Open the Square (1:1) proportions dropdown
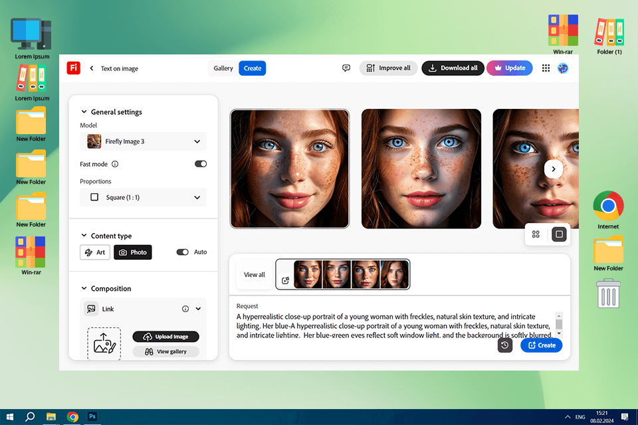The width and height of the screenshot is (638, 425). [144, 197]
